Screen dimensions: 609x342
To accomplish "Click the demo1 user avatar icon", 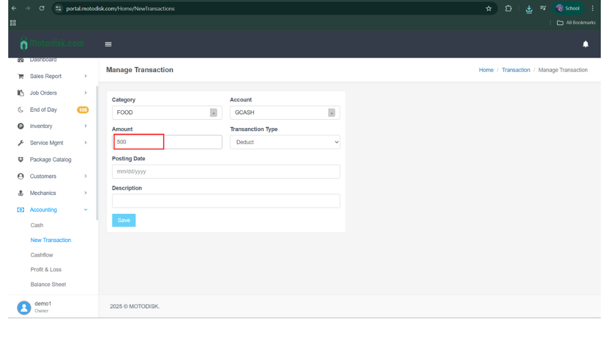I will (x=24, y=307).
